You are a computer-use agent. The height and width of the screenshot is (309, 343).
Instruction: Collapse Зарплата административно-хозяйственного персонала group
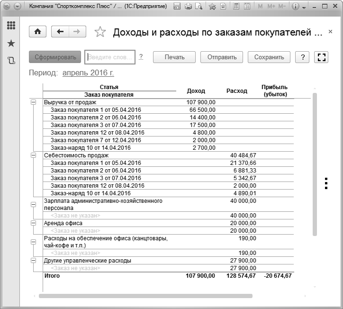click(x=34, y=204)
